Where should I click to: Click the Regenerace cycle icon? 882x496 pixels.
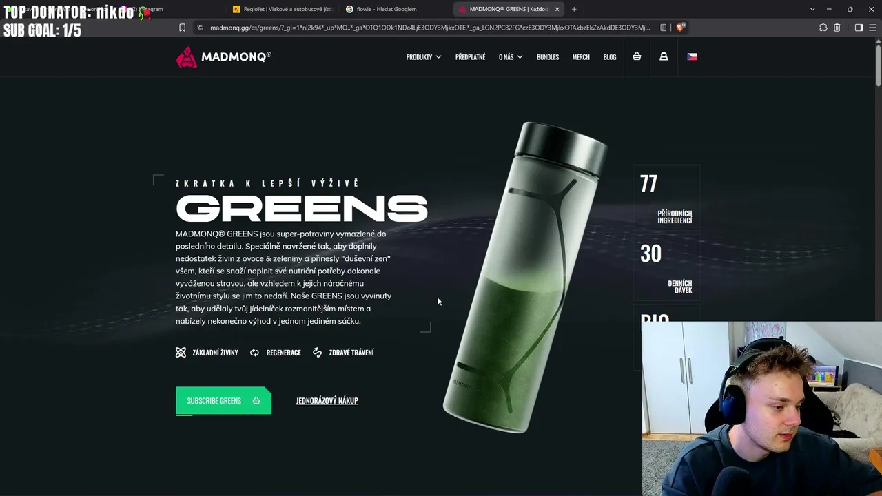point(254,352)
